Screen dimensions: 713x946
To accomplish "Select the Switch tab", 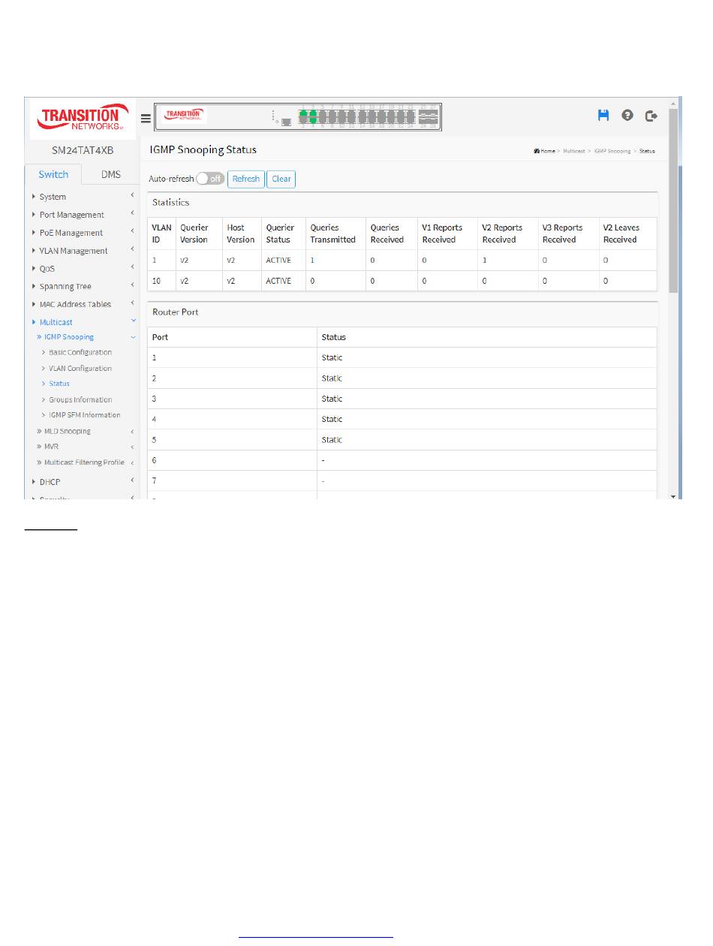I will (x=53, y=174).
